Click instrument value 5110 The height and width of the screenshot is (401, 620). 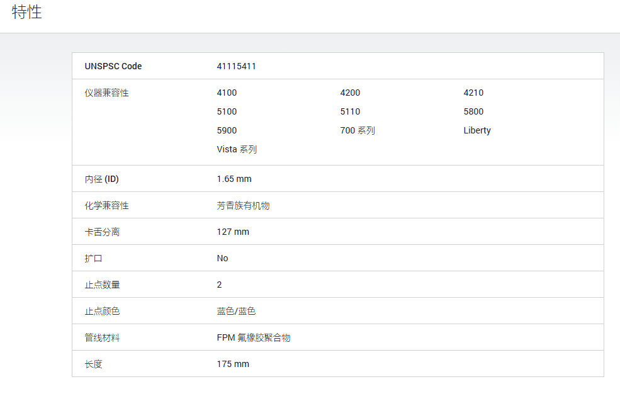tap(350, 111)
